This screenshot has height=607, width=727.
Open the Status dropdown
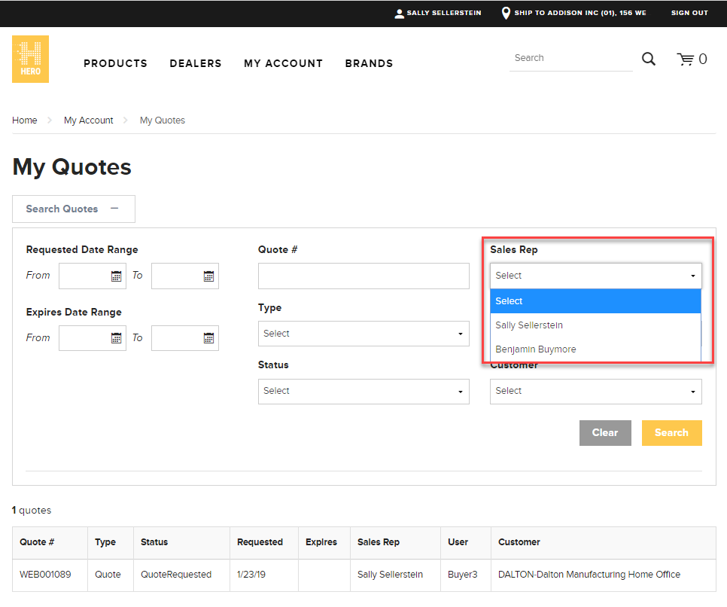click(x=363, y=391)
